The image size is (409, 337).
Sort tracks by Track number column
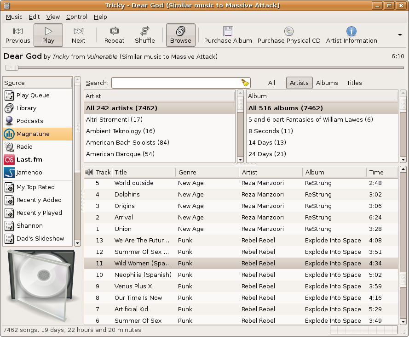point(104,172)
